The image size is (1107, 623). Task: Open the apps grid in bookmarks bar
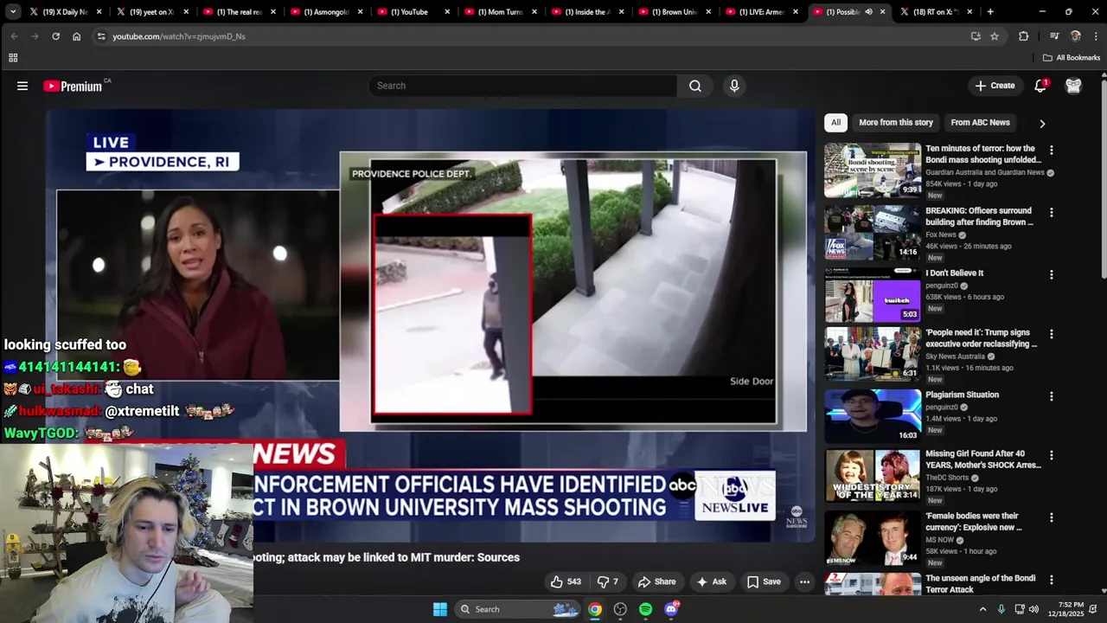point(13,58)
